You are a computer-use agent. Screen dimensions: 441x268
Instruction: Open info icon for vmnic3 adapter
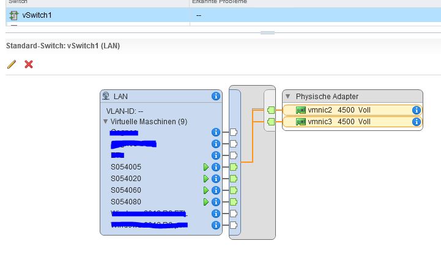pyautogui.click(x=416, y=122)
